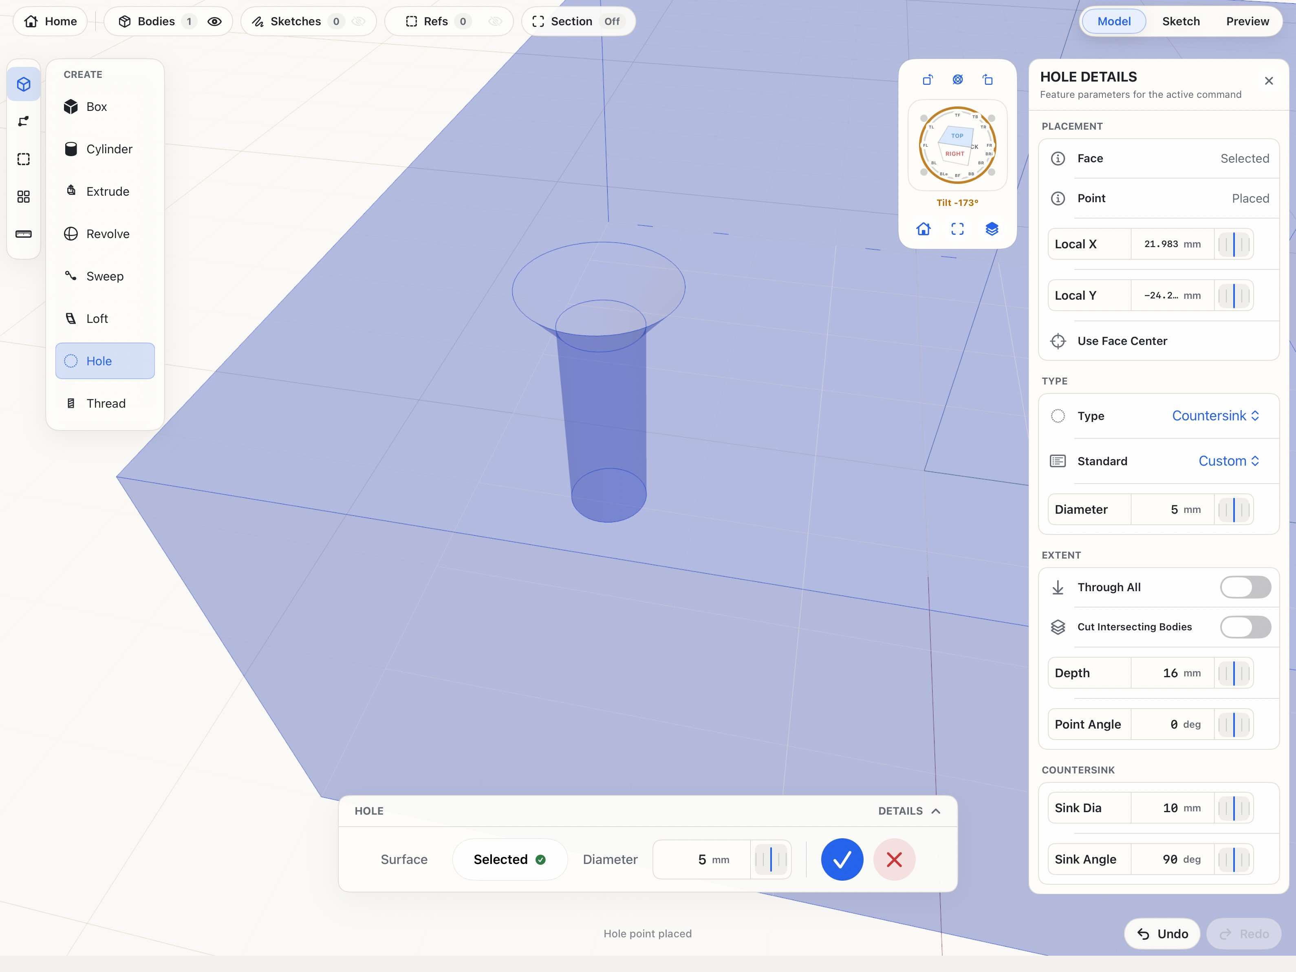Open the dashed-square reference sidebar category

[24, 159]
